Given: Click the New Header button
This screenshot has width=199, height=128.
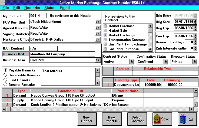Looking at the screenshot, I should (87, 119).
